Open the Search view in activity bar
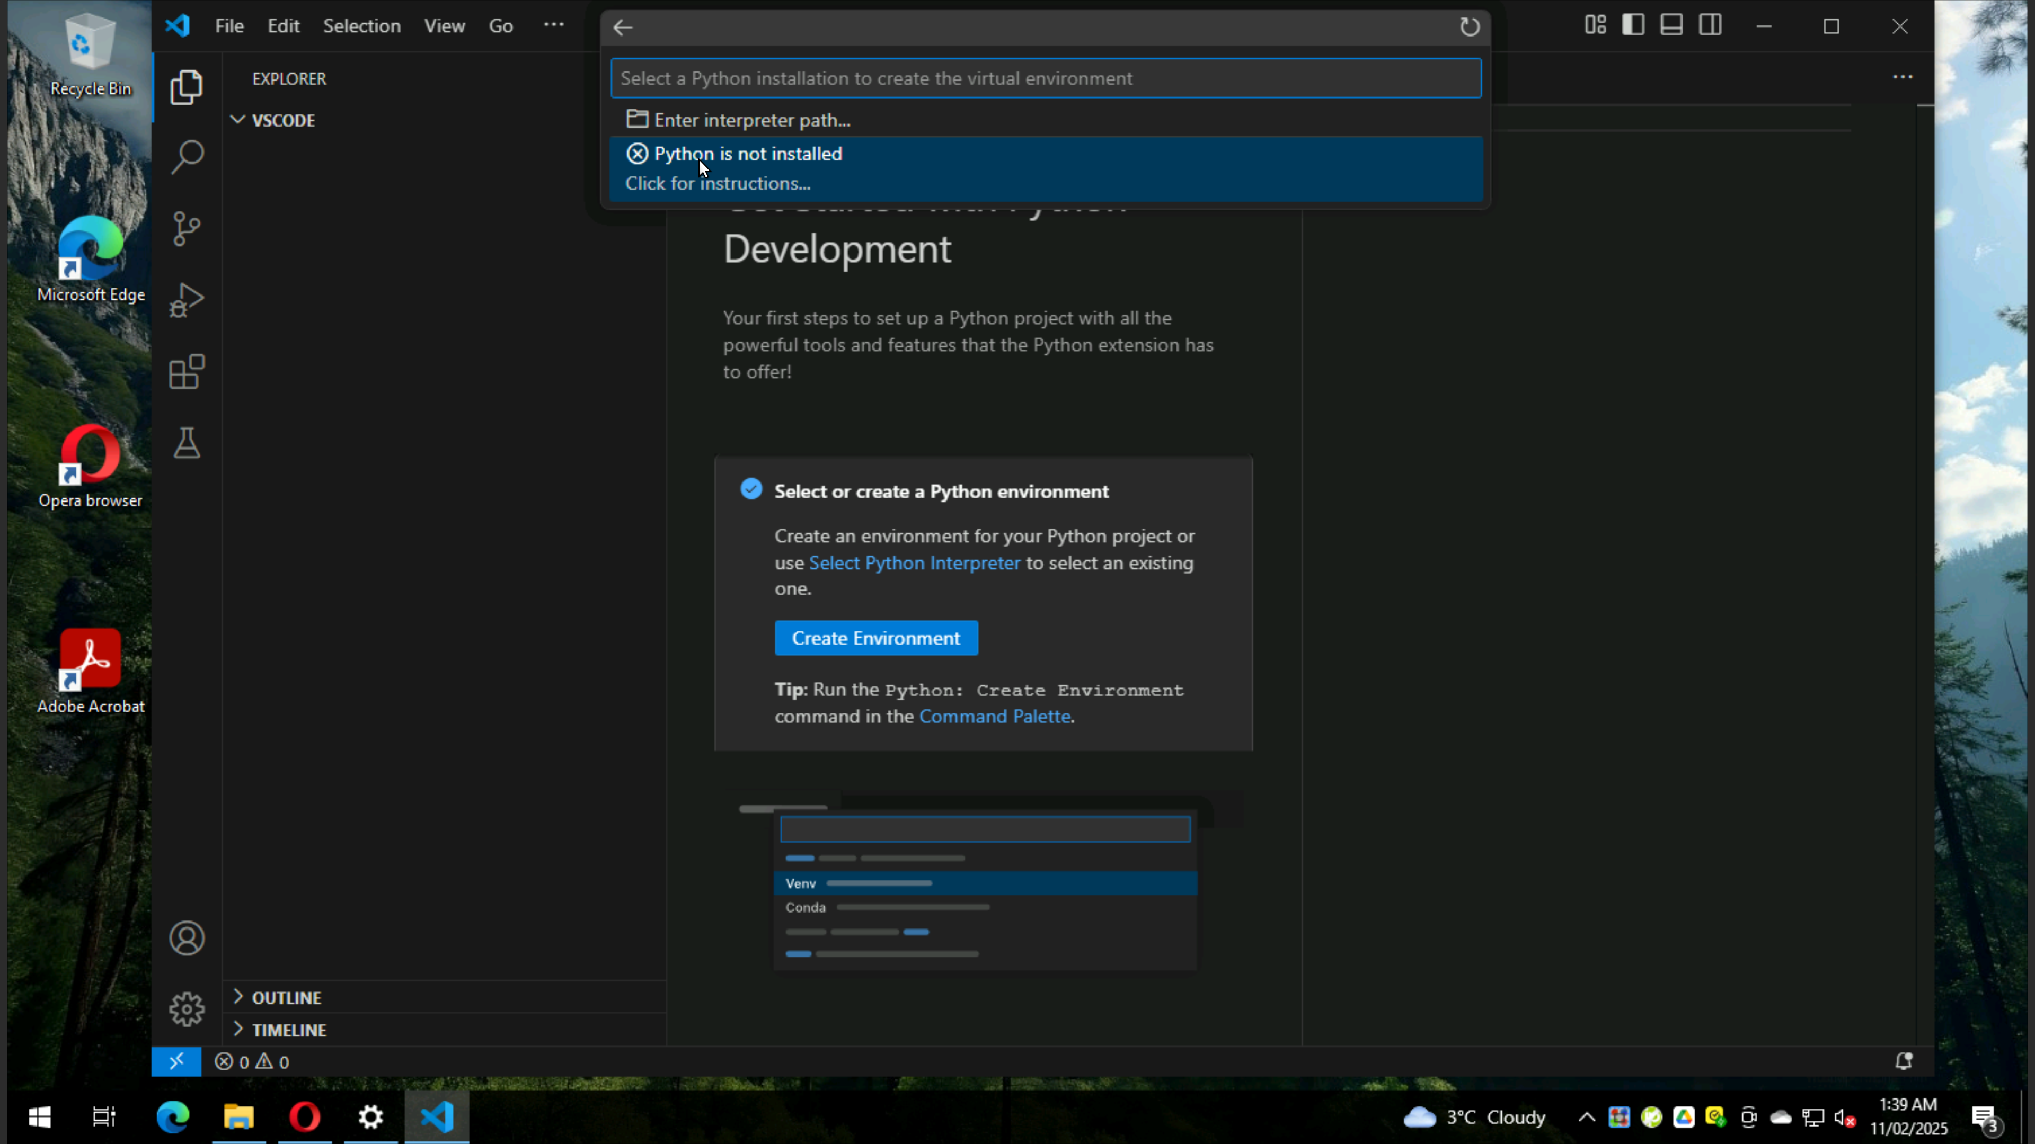The width and height of the screenshot is (2035, 1144). (x=187, y=157)
